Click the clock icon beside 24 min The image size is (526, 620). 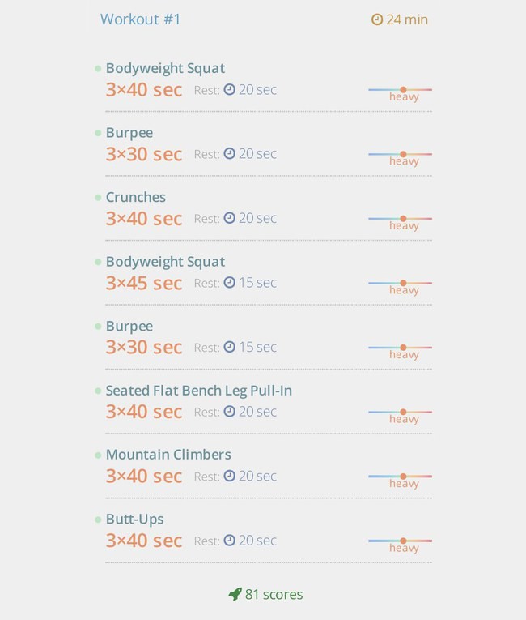377,19
